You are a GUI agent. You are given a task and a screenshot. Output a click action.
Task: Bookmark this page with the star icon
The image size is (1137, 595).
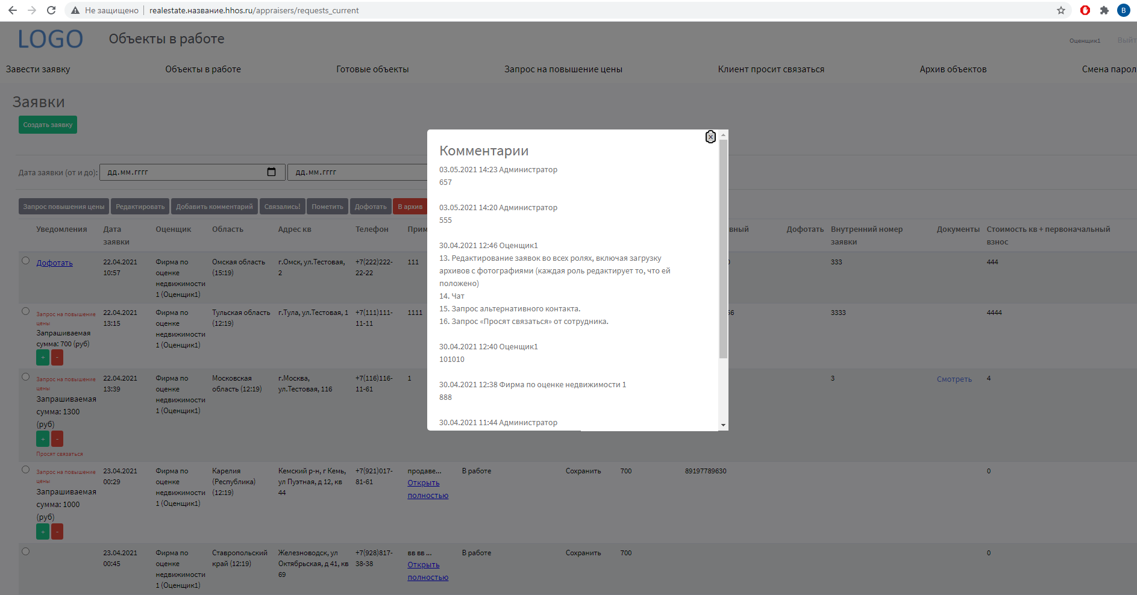[x=1061, y=10]
